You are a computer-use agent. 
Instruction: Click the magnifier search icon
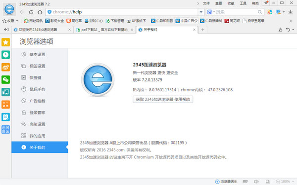click(x=260, y=12)
